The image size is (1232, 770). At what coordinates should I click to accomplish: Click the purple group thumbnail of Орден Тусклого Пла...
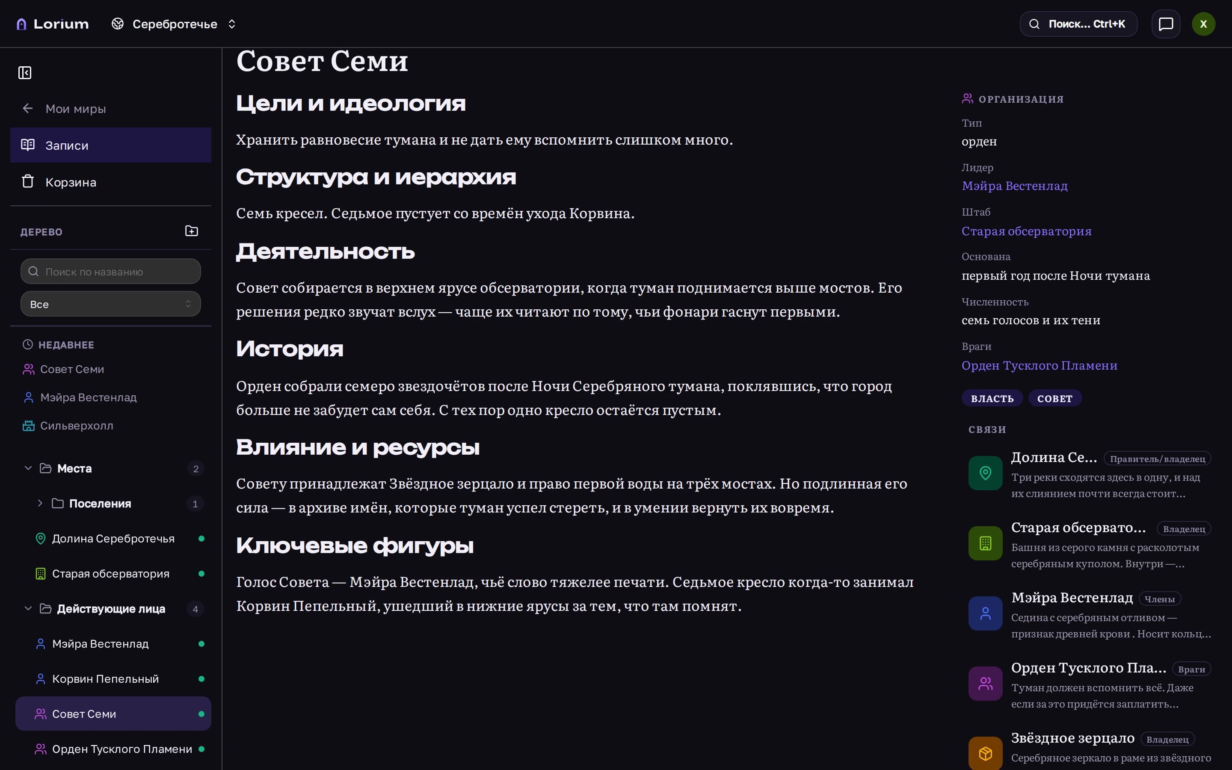point(986,684)
